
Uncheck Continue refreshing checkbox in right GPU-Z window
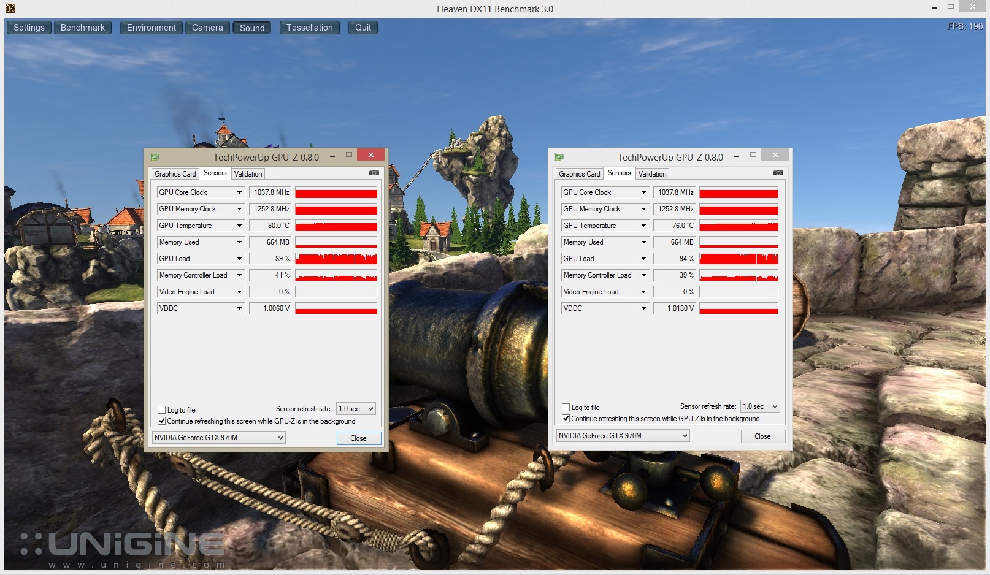[566, 418]
